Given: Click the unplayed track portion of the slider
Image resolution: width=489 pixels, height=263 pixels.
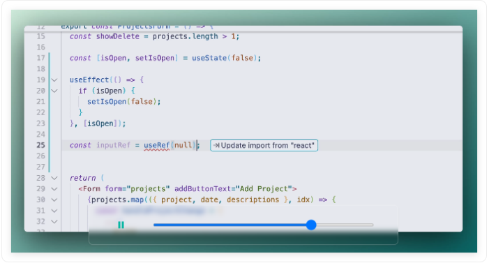Looking at the screenshot, I should pos(345,225).
